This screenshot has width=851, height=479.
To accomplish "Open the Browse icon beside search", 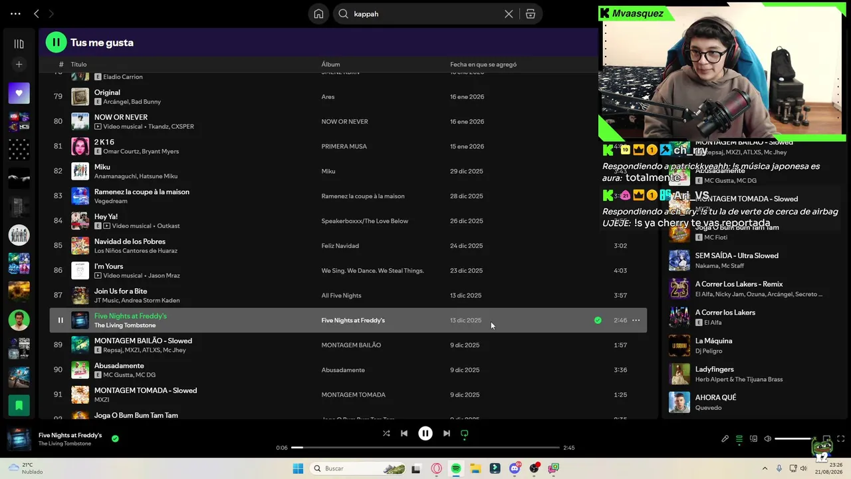I will pos(531,14).
